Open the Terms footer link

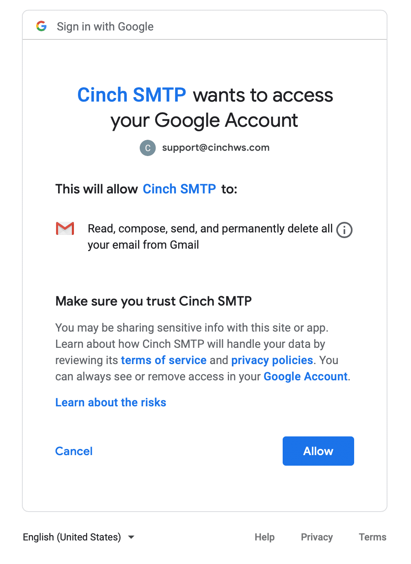click(372, 537)
